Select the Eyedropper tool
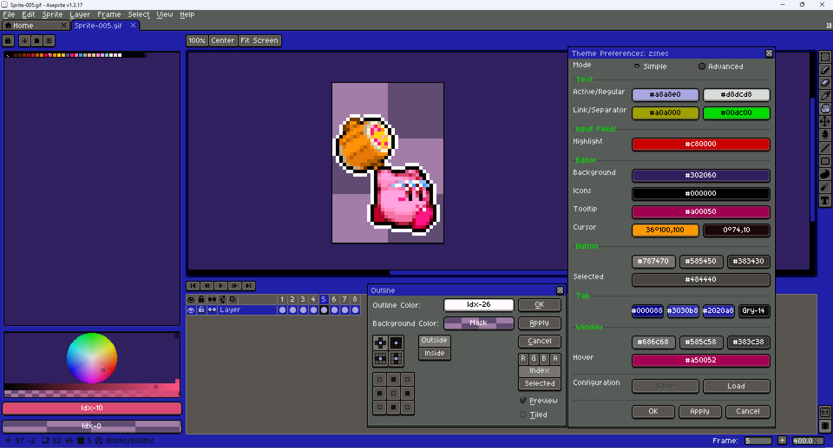The image size is (833, 448). click(x=825, y=96)
